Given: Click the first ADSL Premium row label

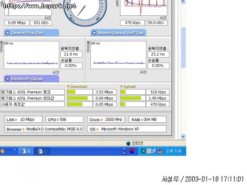Looking at the screenshot, I should pyautogui.click(x=33, y=92).
